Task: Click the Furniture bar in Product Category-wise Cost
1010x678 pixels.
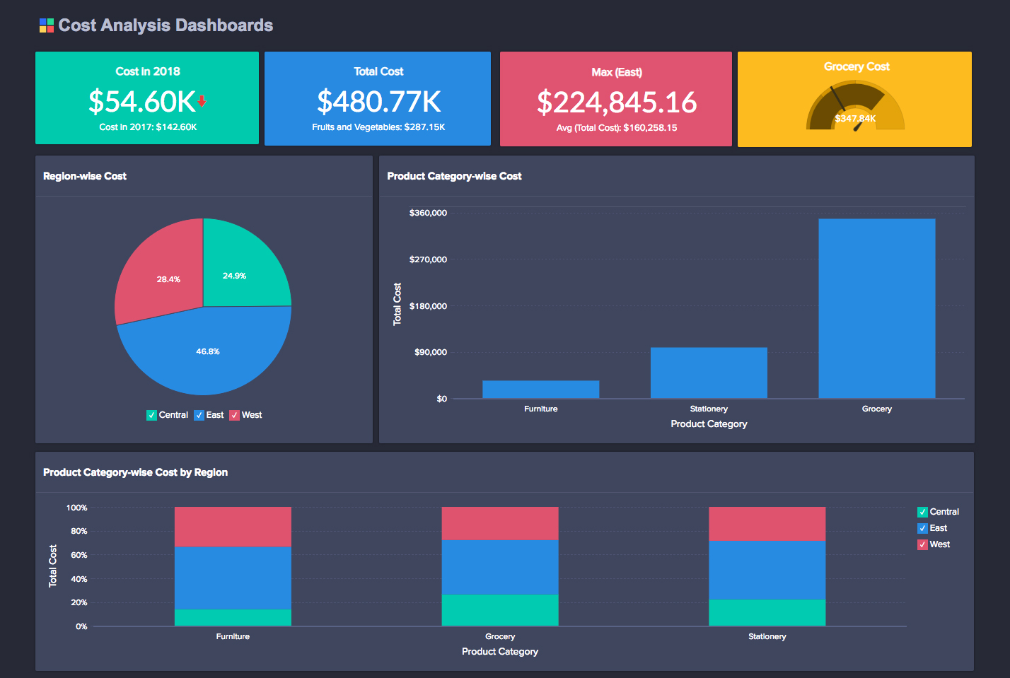Action: (x=540, y=388)
